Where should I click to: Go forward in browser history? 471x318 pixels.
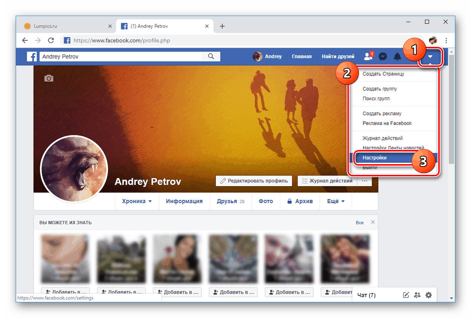point(38,40)
